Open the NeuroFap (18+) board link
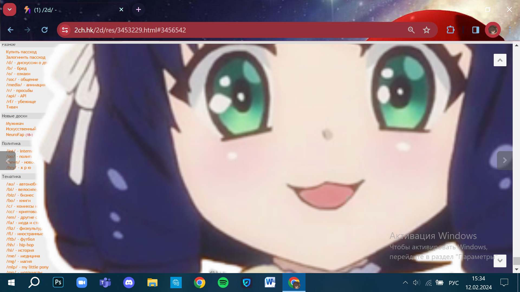The height and width of the screenshot is (292, 520). 19,135
